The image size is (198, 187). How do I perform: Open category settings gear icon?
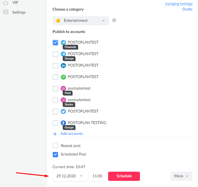[114, 20]
